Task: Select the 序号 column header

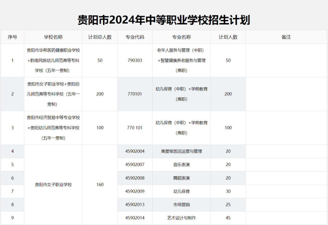Action: pyautogui.click(x=12, y=37)
